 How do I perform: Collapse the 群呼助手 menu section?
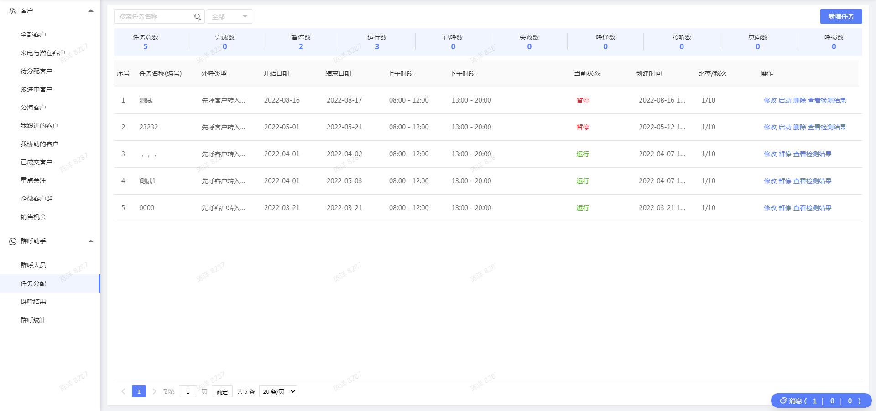(x=91, y=241)
